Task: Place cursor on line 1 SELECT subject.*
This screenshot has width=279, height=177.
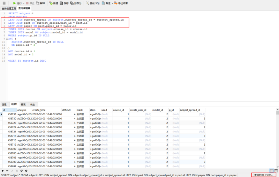Action: click(21, 13)
